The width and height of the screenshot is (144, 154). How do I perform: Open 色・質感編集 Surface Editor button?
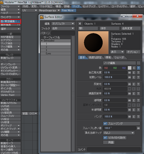click(x=10, y=21)
